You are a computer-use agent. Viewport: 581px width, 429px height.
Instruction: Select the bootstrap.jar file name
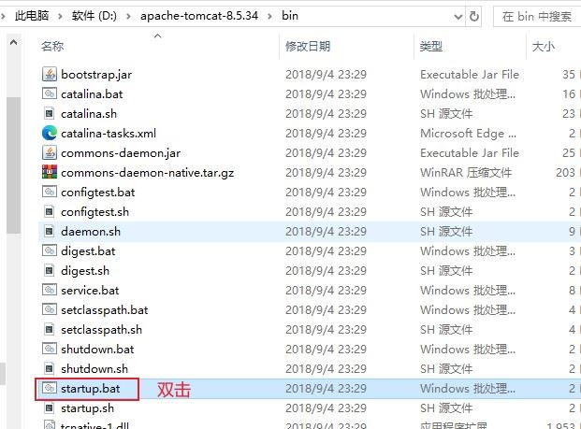(96, 75)
